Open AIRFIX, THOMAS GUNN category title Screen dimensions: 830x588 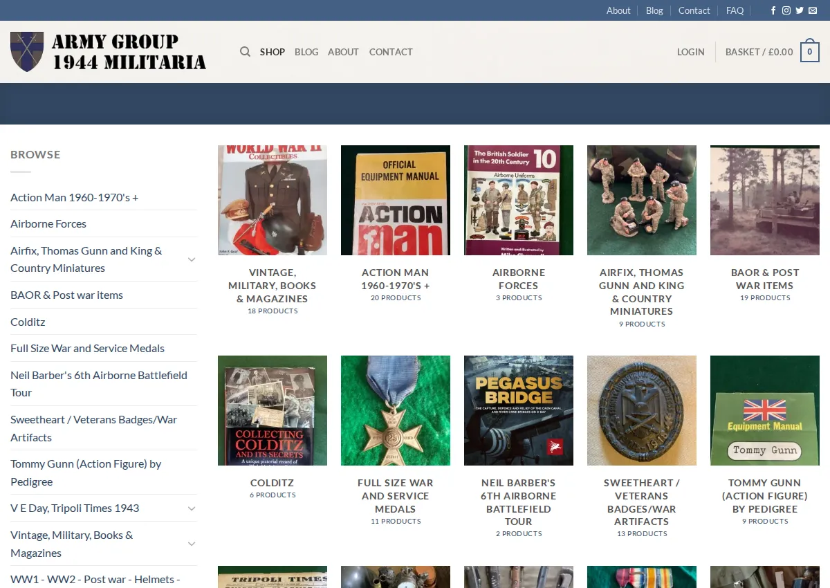pyautogui.click(x=642, y=292)
